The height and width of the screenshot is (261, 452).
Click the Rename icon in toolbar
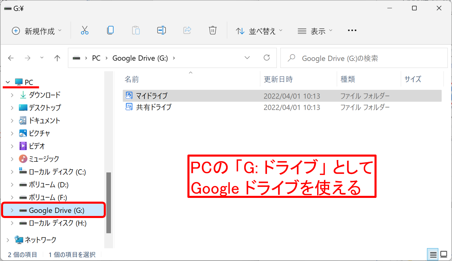[x=161, y=30]
